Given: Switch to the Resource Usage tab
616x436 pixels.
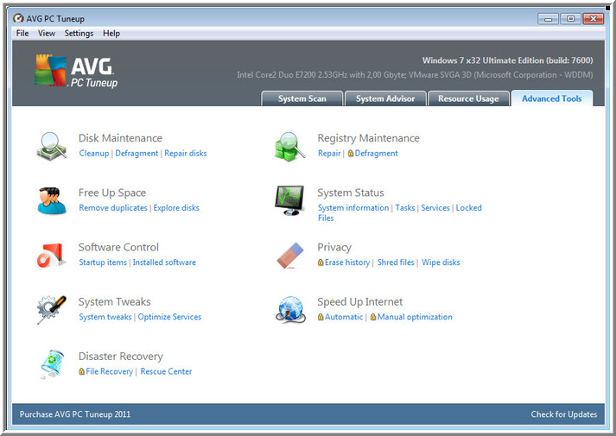Looking at the screenshot, I should [468, 98].
